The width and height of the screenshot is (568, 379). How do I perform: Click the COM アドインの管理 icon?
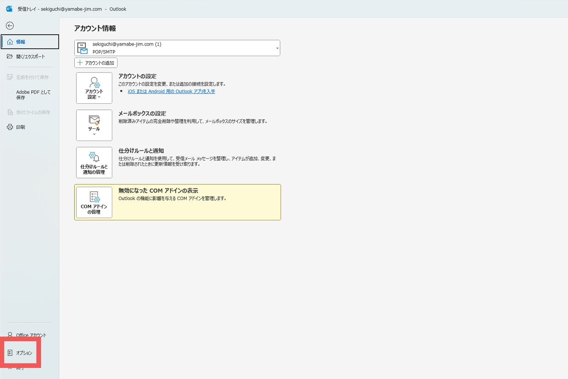click(x=94, y=198)
